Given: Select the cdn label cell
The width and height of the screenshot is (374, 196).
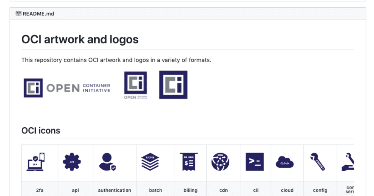Looking at the screenshot, I should coord(224,190).
